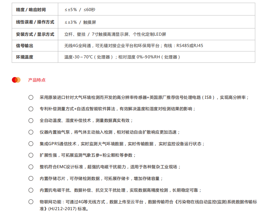Screen dimensions: 268x213
Task: Click bullet circle beside patented compensation algorithm line
Action: click(x=31, y=109)
